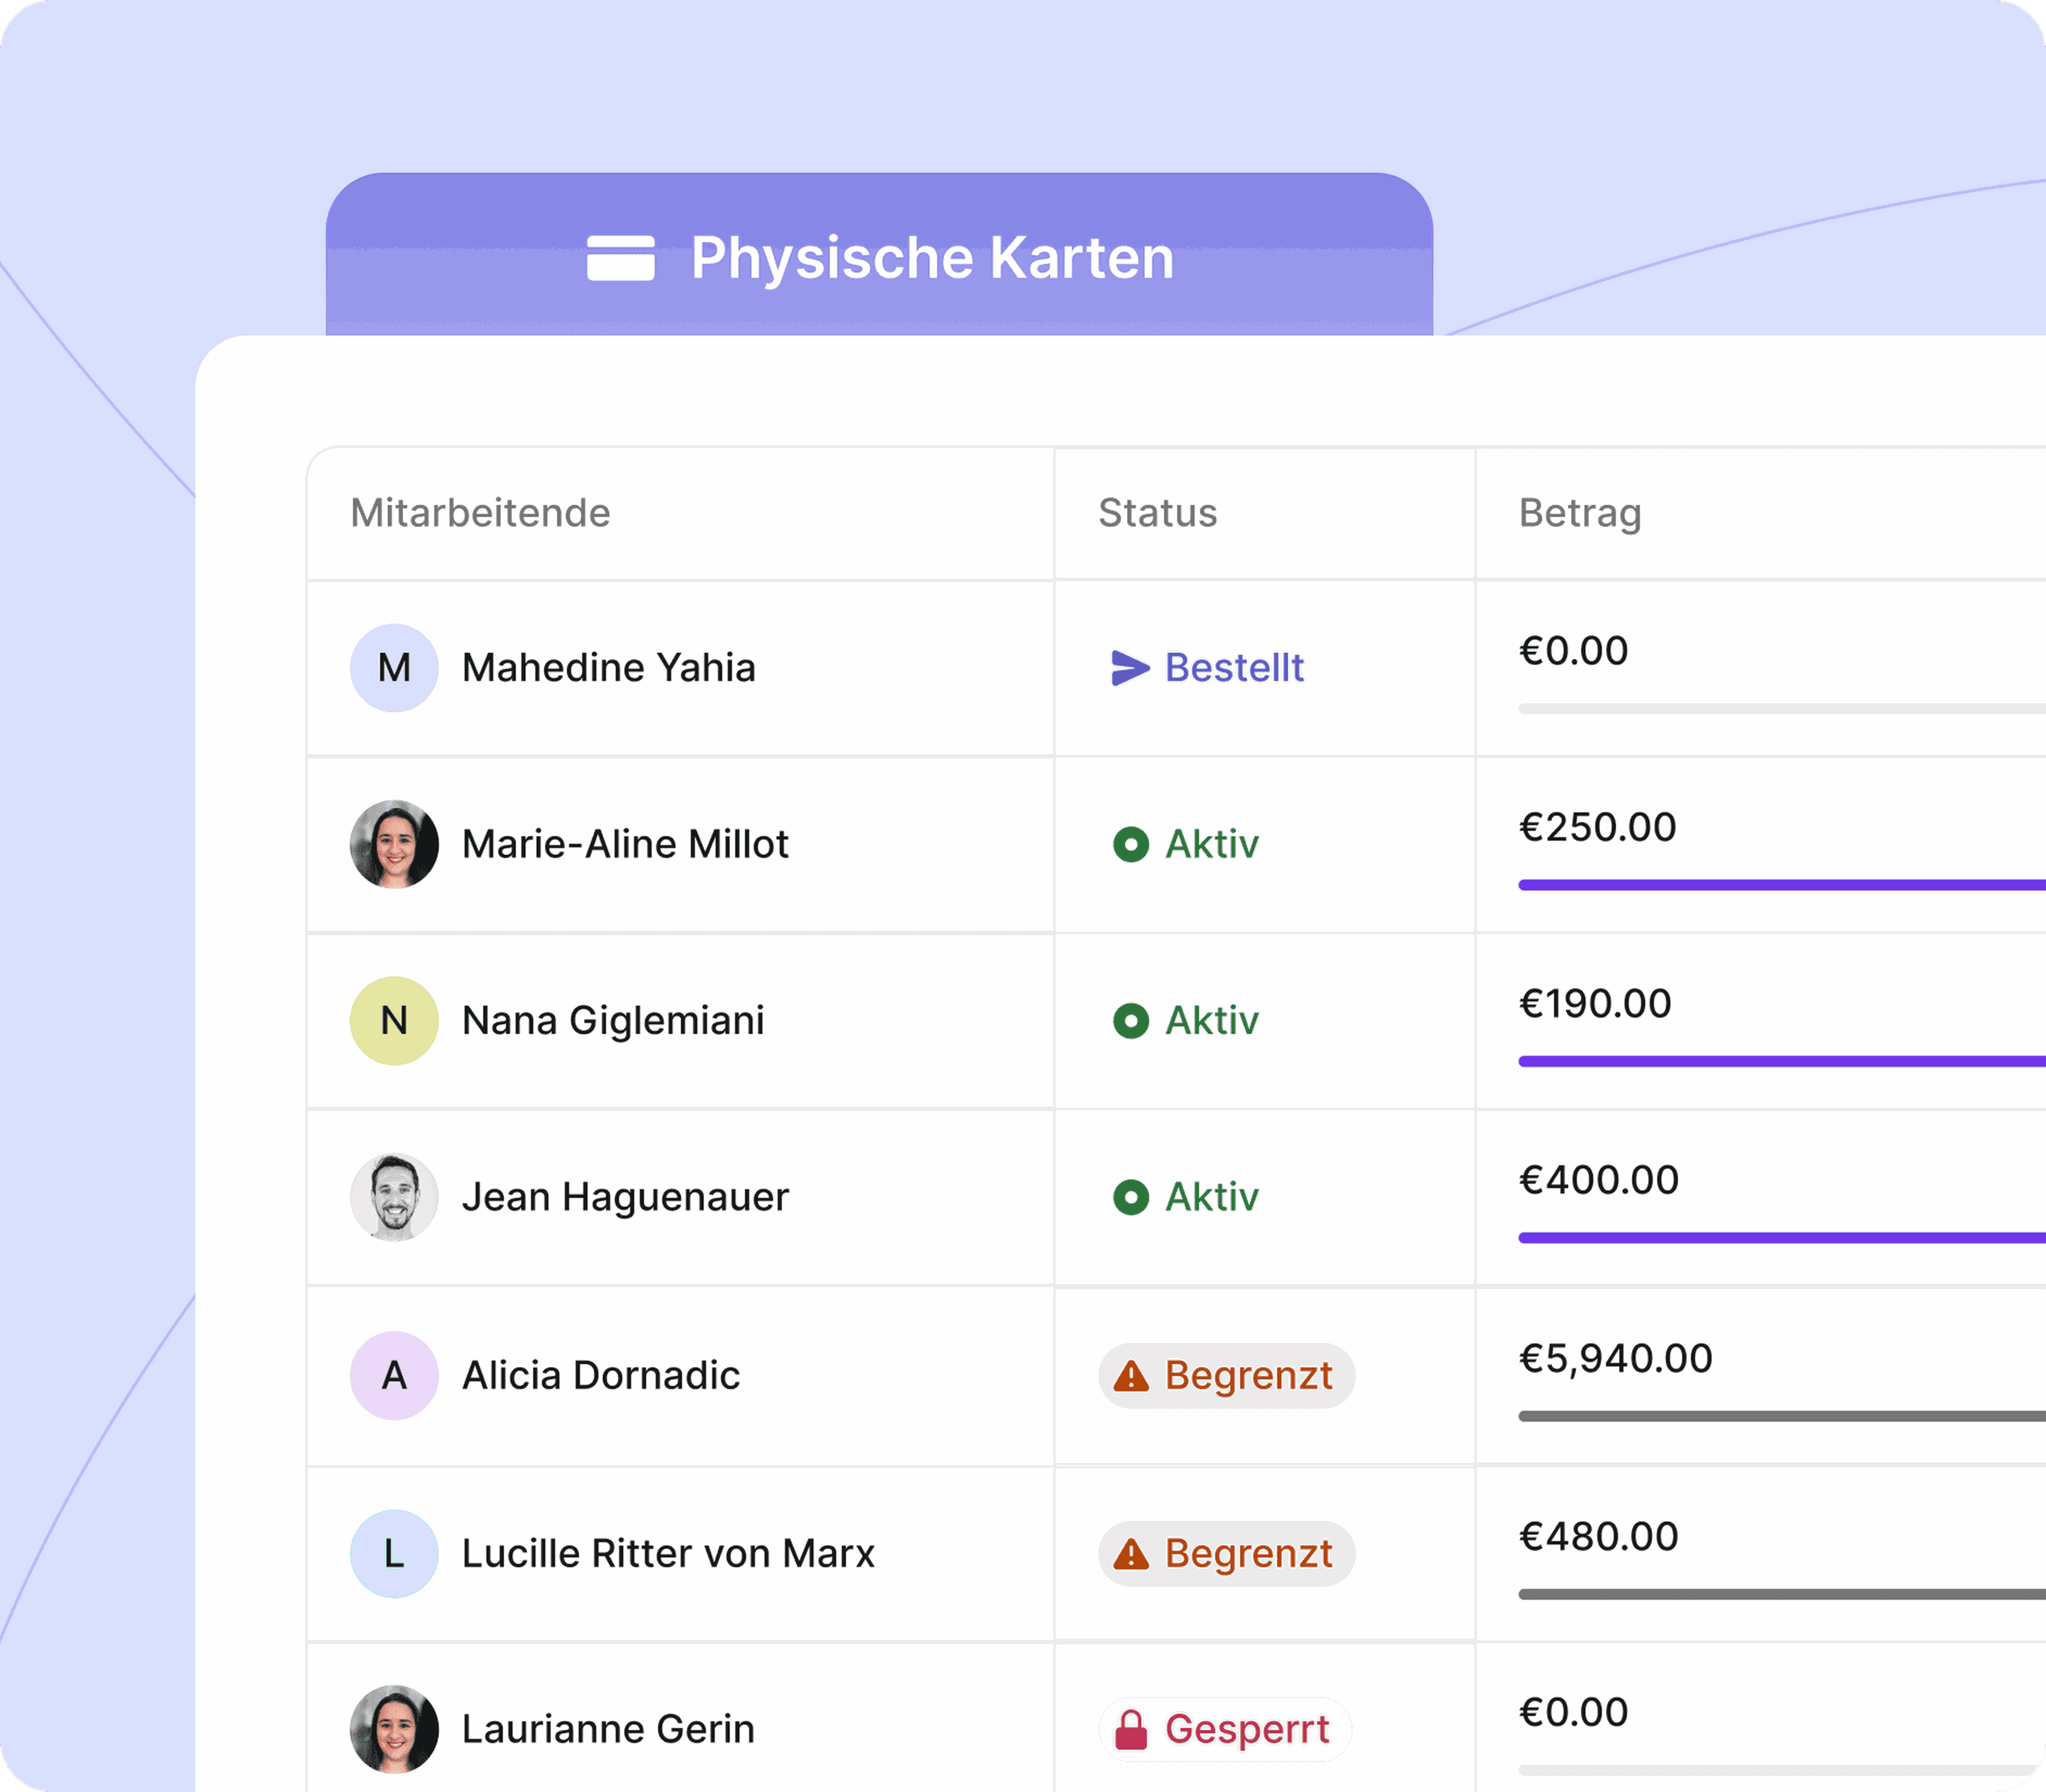Click the warning triangle for Lucille Ritter von Marx
The image size is (2046, 1792).
coord(1131,1554)
